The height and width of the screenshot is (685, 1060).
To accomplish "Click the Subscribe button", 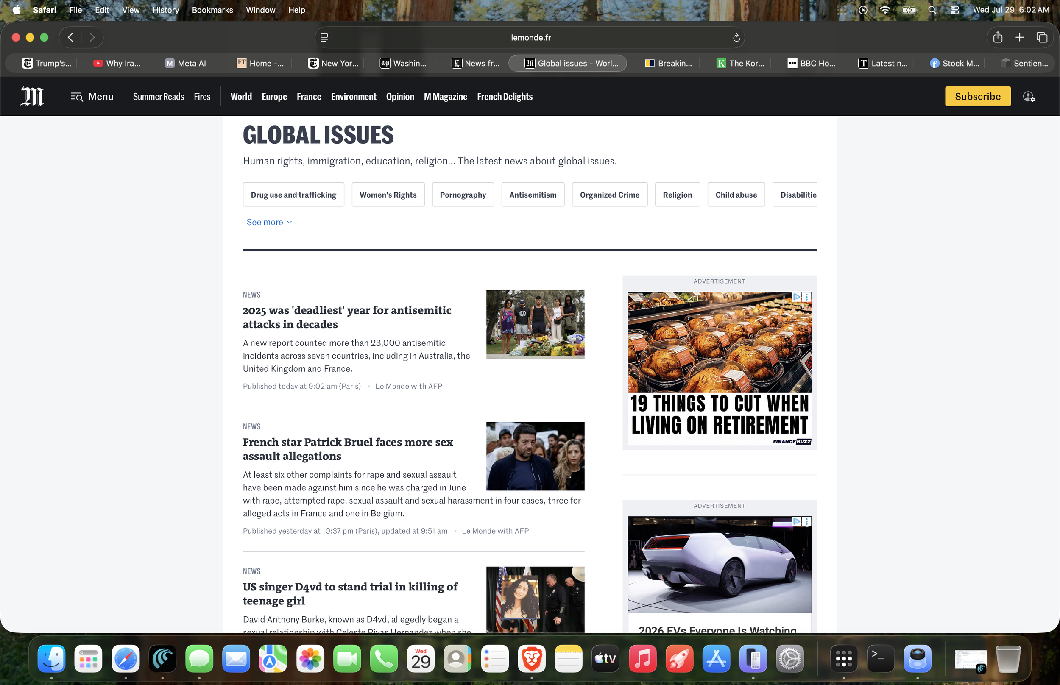I will pyautogui.click(x=977, y=97).
